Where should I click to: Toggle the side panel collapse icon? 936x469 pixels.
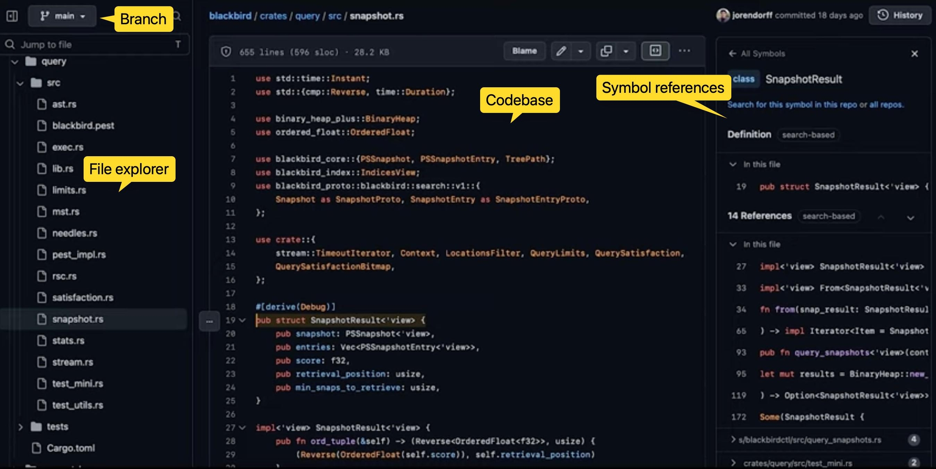[x=12, y=16]
